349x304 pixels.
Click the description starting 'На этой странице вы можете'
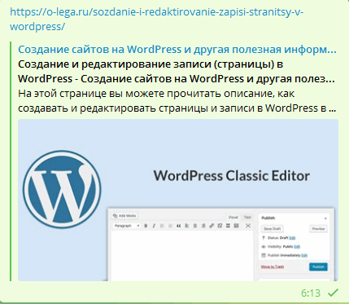coord(177,101)
